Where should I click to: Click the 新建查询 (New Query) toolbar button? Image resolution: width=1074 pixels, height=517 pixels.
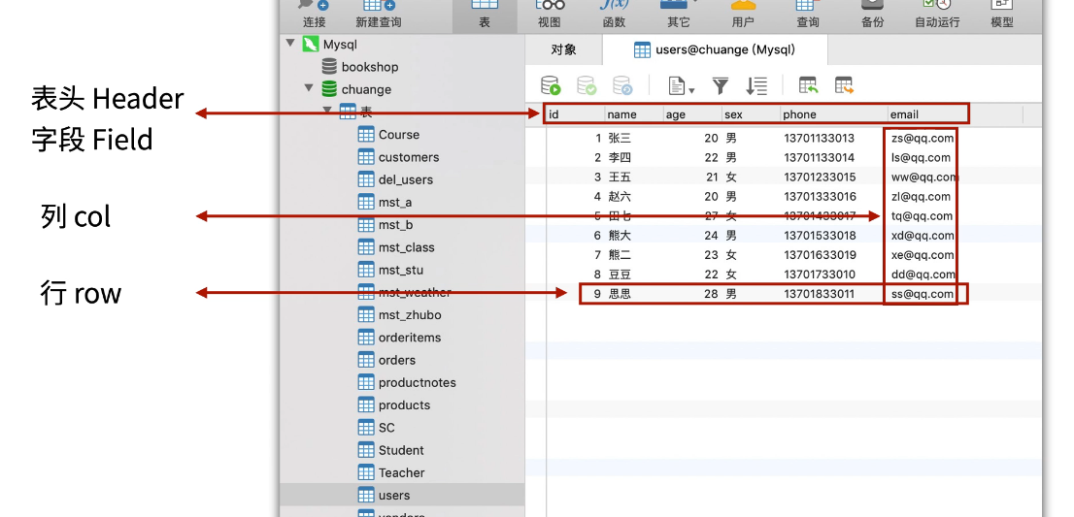pos(379,16)
